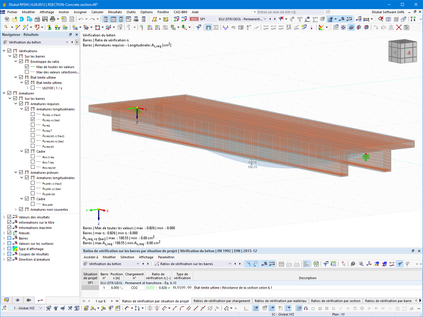423x317 pixels.
Task: Click the animation filmstrip icon
Action: [x=216, y=27]
